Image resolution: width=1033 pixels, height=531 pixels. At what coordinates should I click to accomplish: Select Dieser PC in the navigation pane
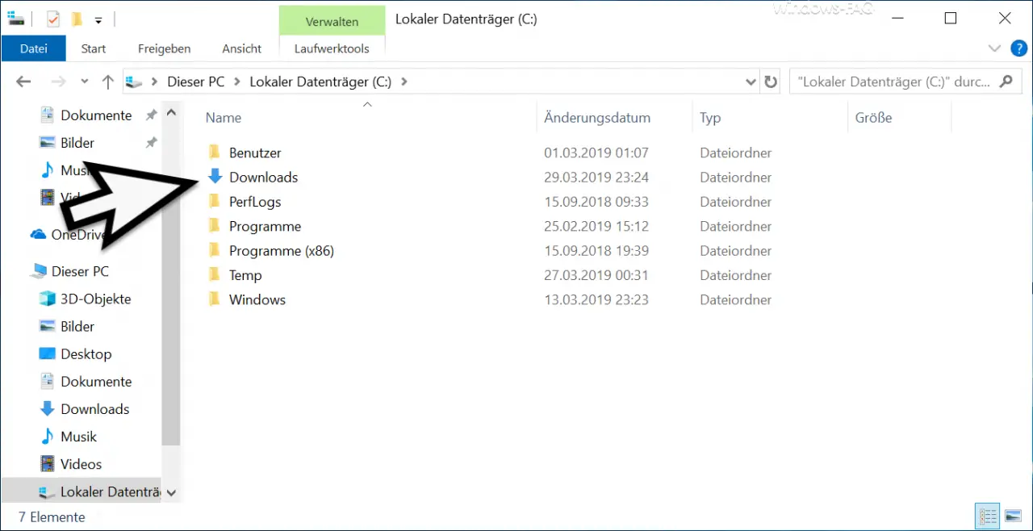(x=81, y=271)
